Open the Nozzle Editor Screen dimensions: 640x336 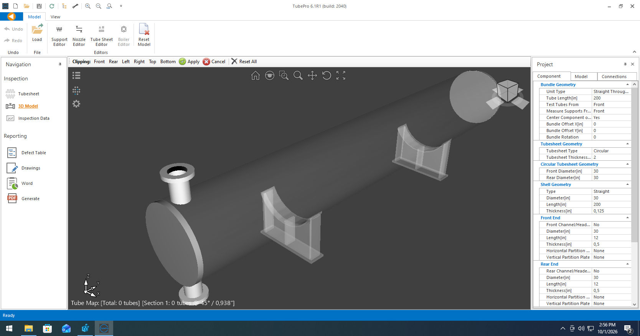pyautogui.click(x=79, y=36)
